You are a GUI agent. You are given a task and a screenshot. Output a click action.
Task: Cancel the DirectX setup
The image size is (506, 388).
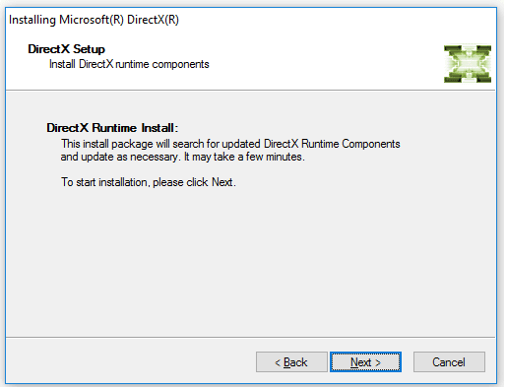coord(449,362)
